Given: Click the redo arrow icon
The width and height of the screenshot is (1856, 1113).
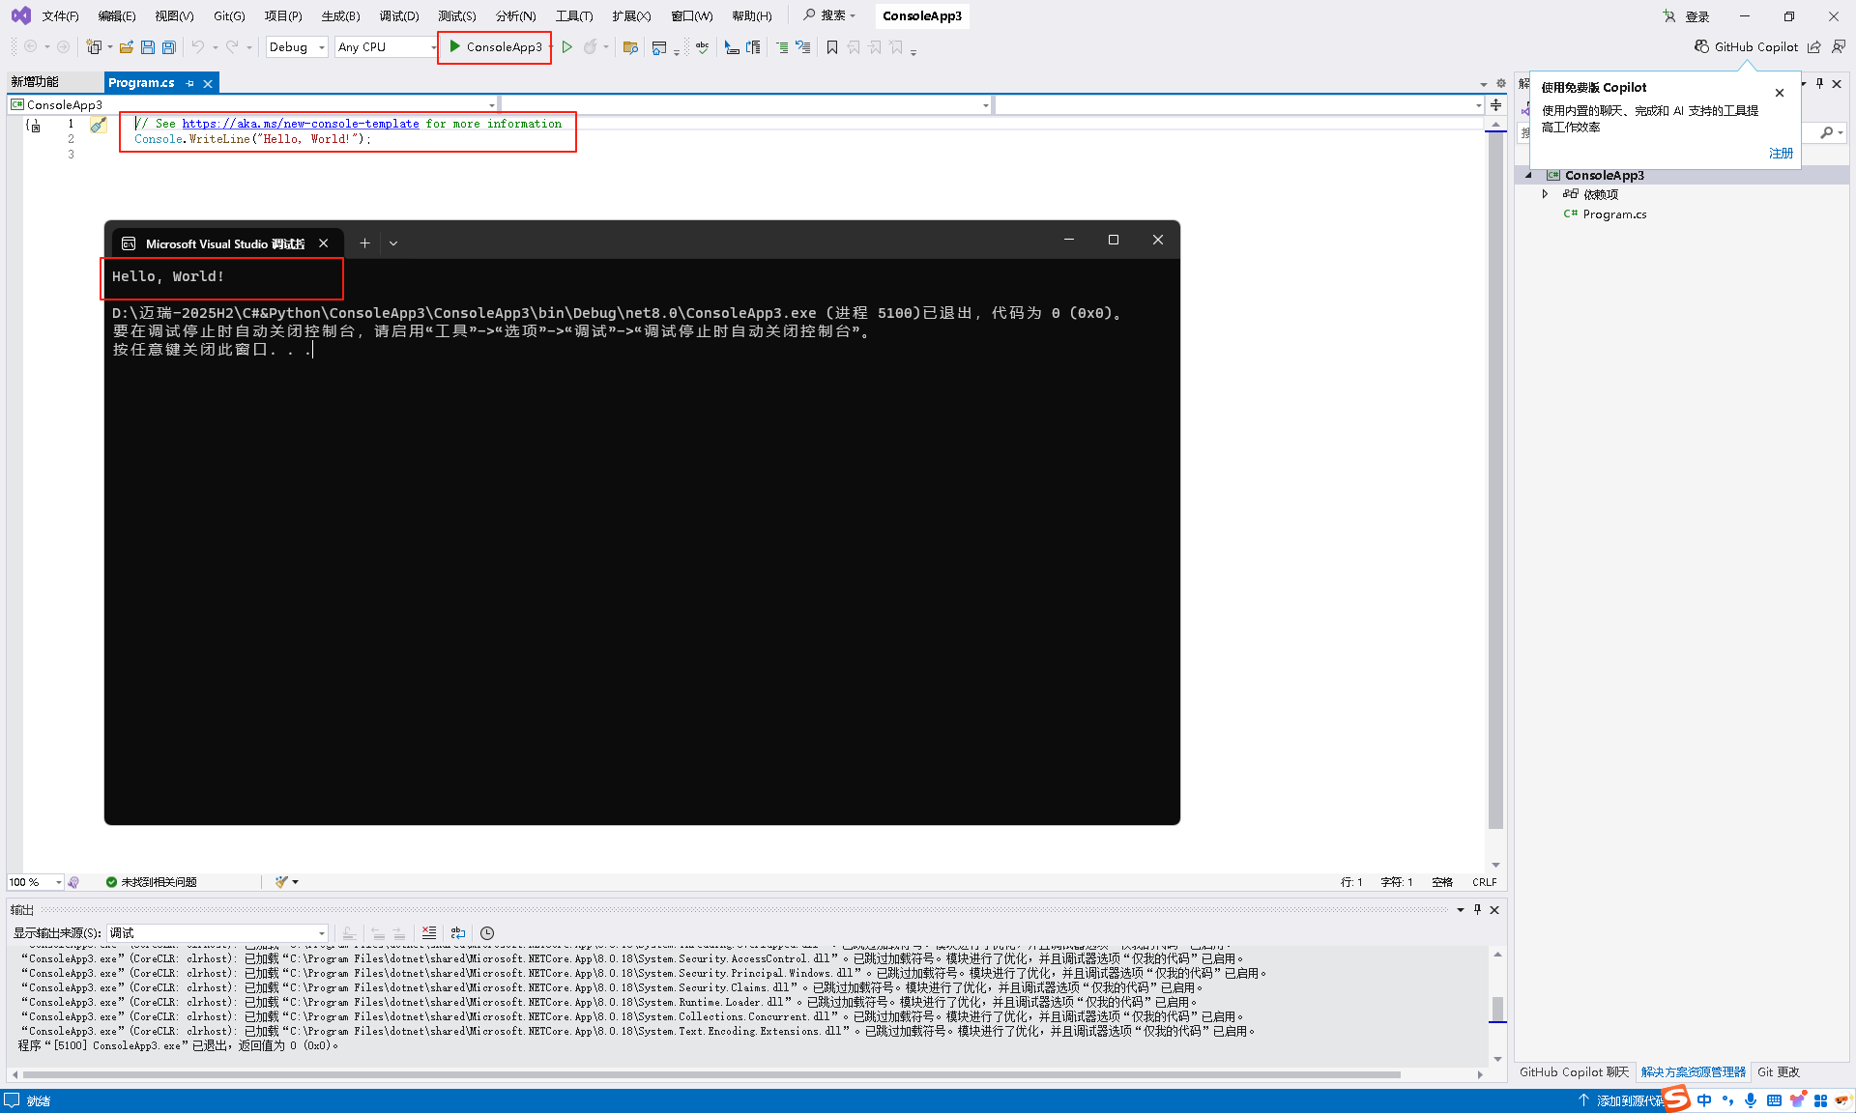Looking at the screenshot, I should click(232, 46).
